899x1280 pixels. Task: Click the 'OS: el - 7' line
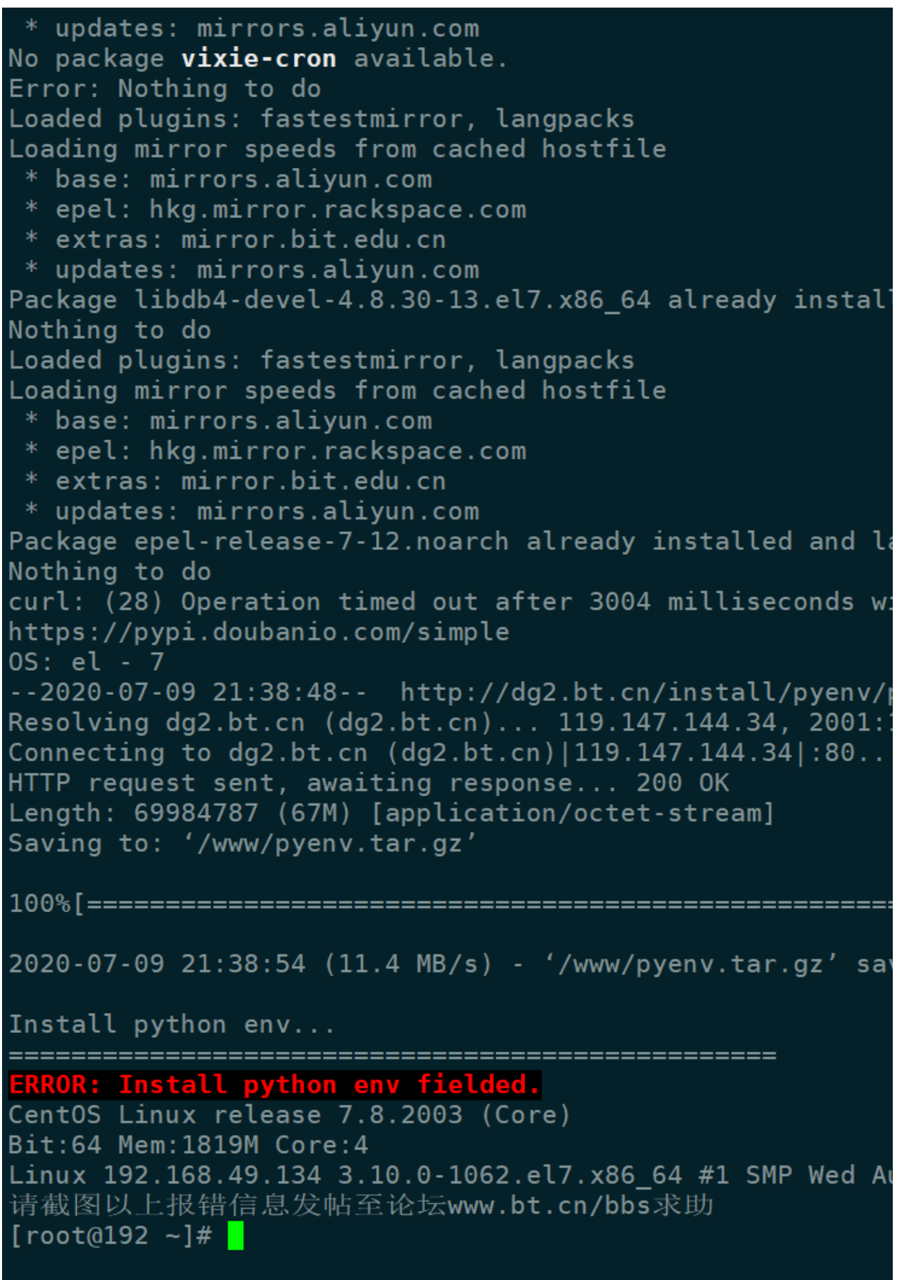(x=86, y=662)
